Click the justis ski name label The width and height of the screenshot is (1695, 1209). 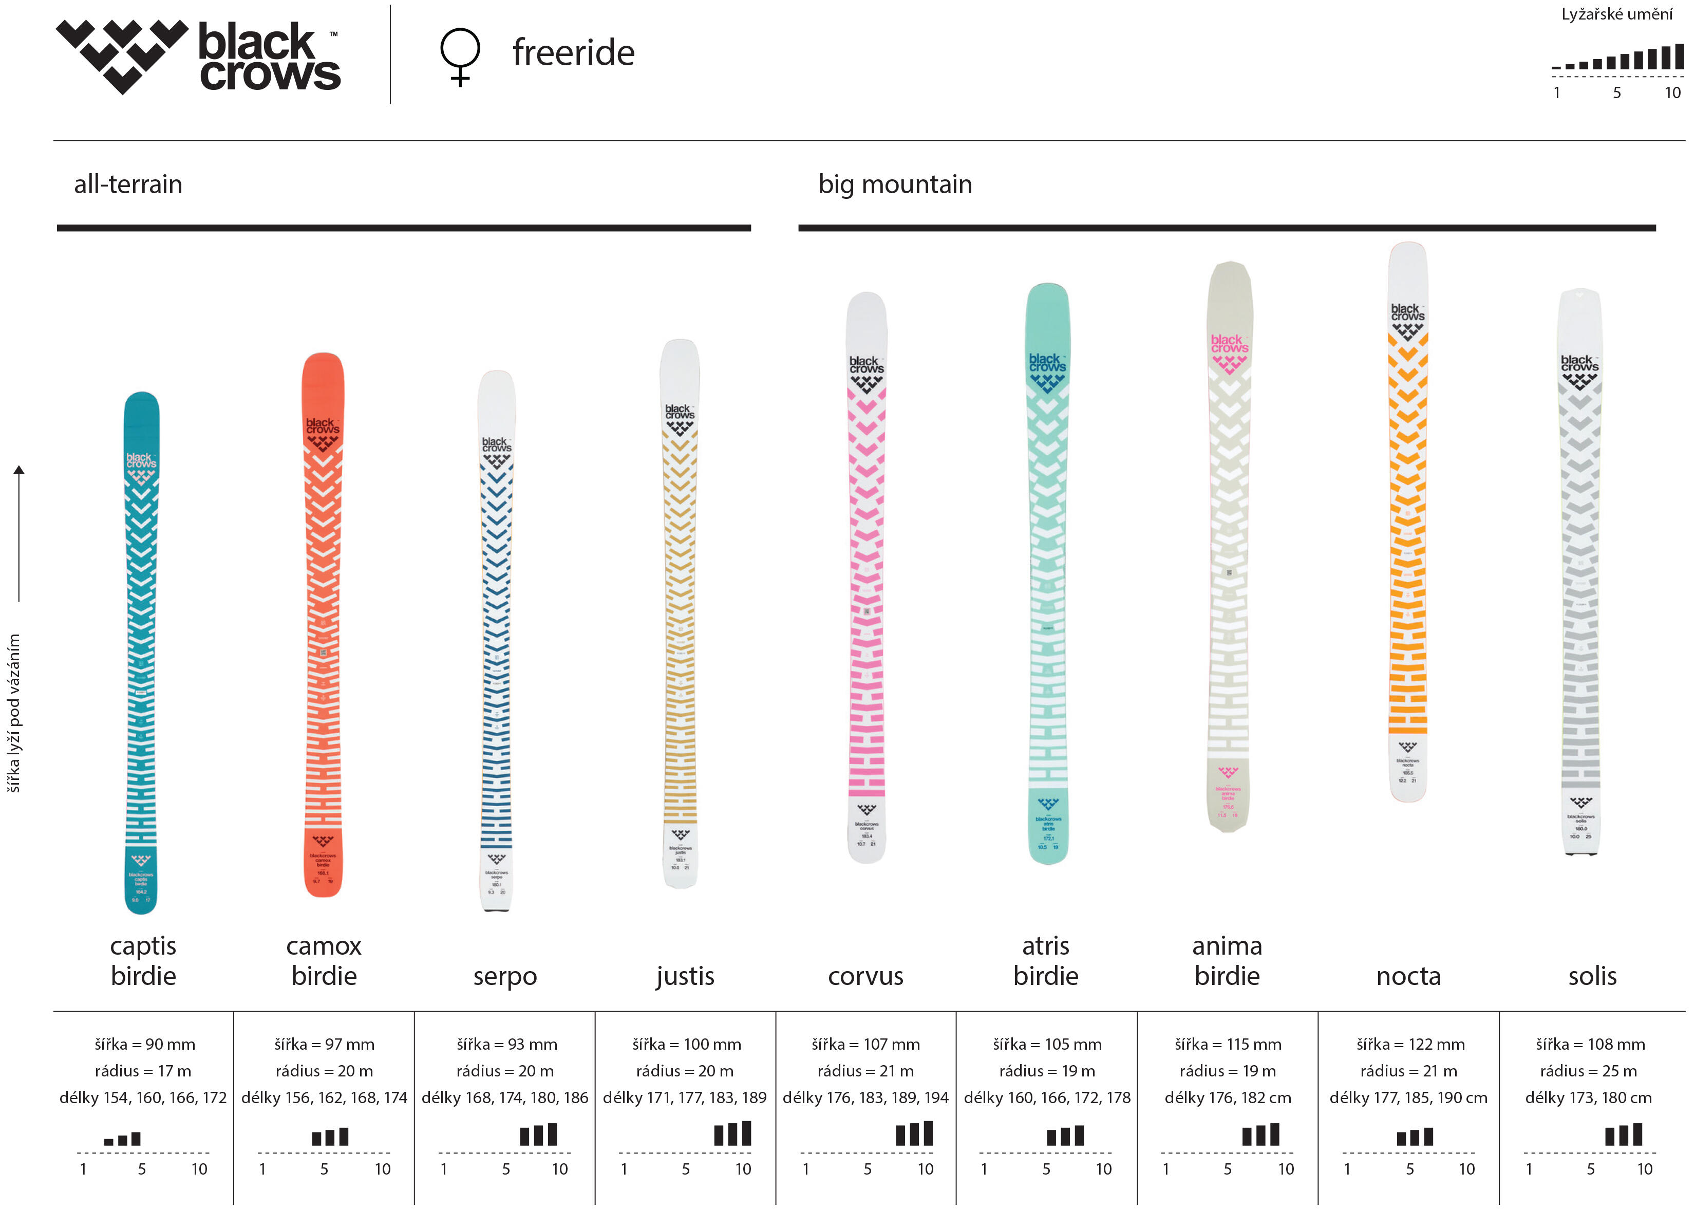[x=685, y=975]
